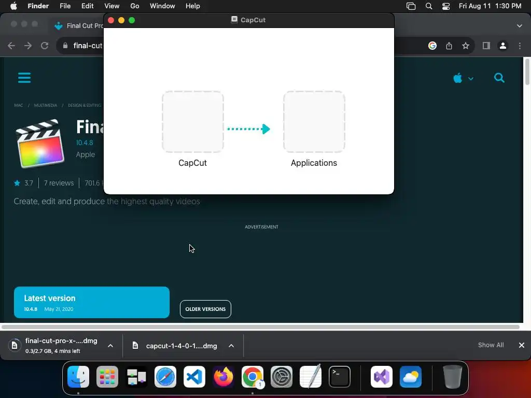The width and height of the screenshot is (531, 398).
Task: Click the Google icon in address bar
Action: coord(432,46)
